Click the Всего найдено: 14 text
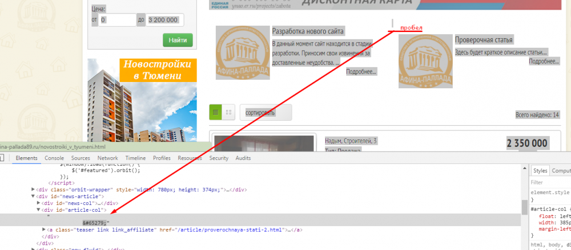 pos(537,115)
